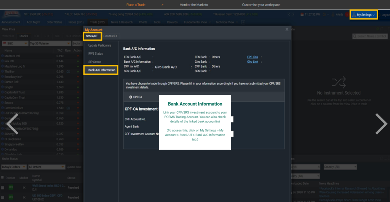Open the SIP Status section

(95, 62)
